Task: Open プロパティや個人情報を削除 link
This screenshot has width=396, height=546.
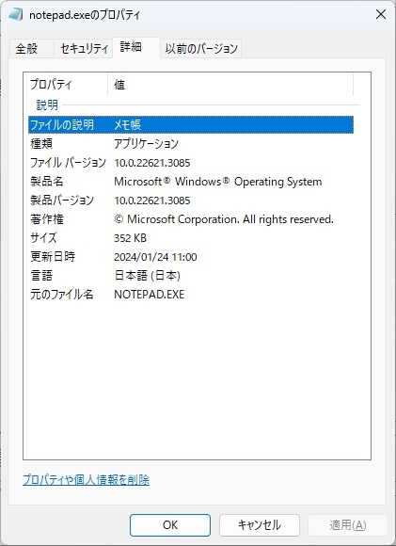Action: (86, 480)
